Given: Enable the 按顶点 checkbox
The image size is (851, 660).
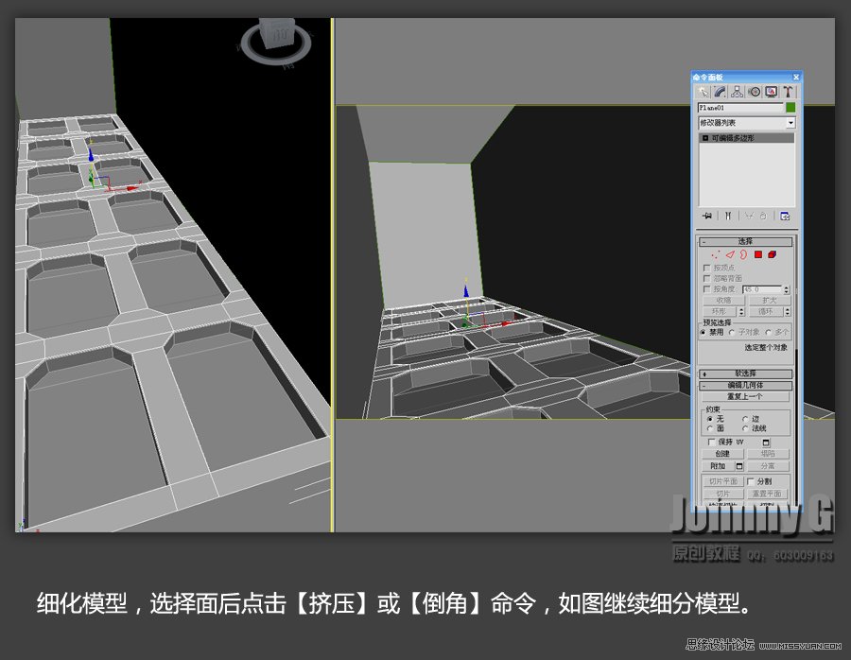Looking at the screenshot, I should 704,267.
